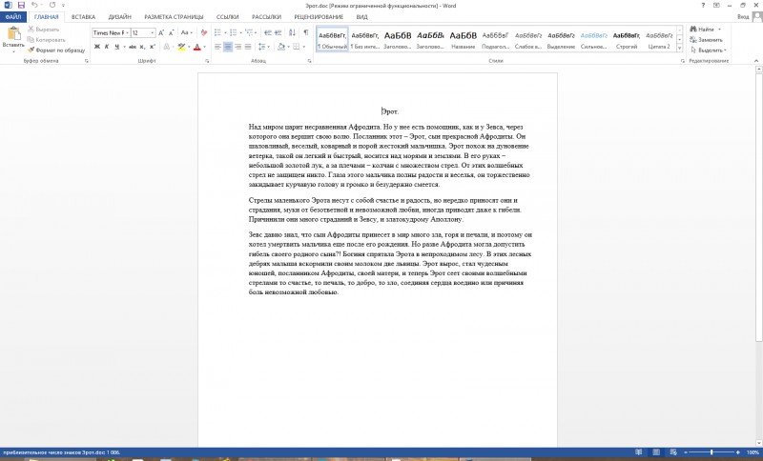Show paragraph marks with the ¶ icon
763x461 pixels.
click(x=305, y=32)
